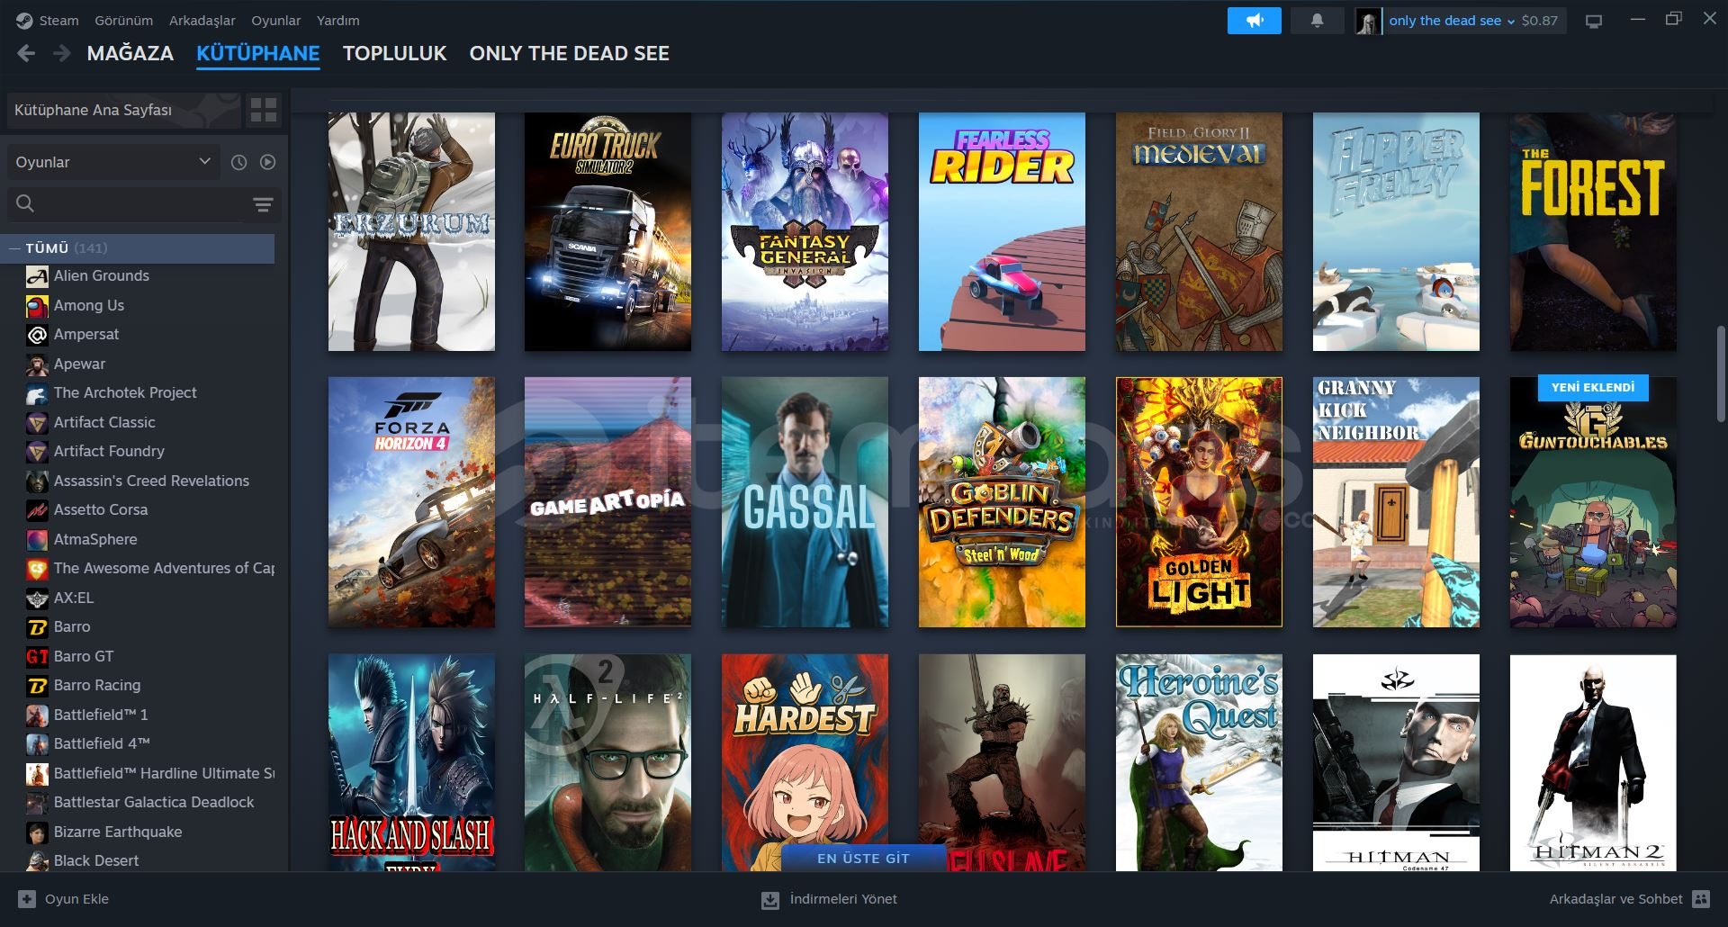Click the profile avatar picture

[x=1368, y=21]
